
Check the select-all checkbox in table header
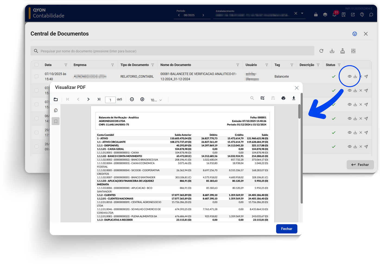[36, 65]
